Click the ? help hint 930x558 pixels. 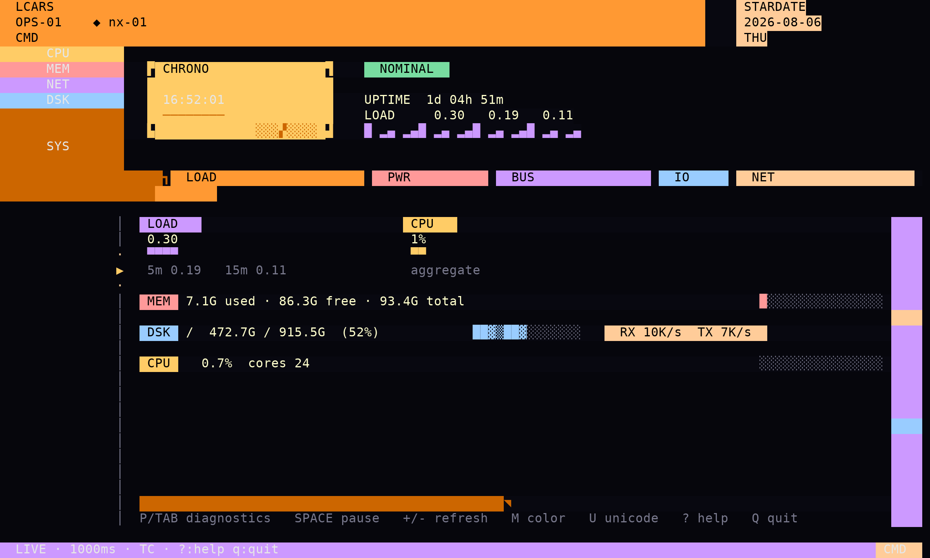pos(705,518)
